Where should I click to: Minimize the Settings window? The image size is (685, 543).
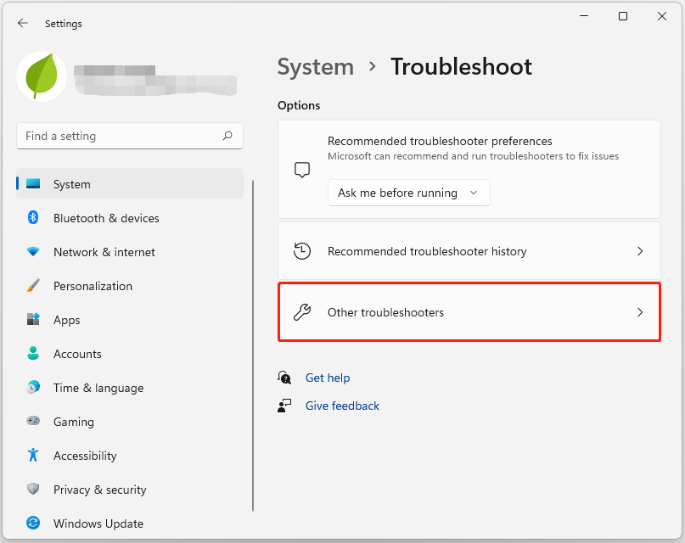584,16
